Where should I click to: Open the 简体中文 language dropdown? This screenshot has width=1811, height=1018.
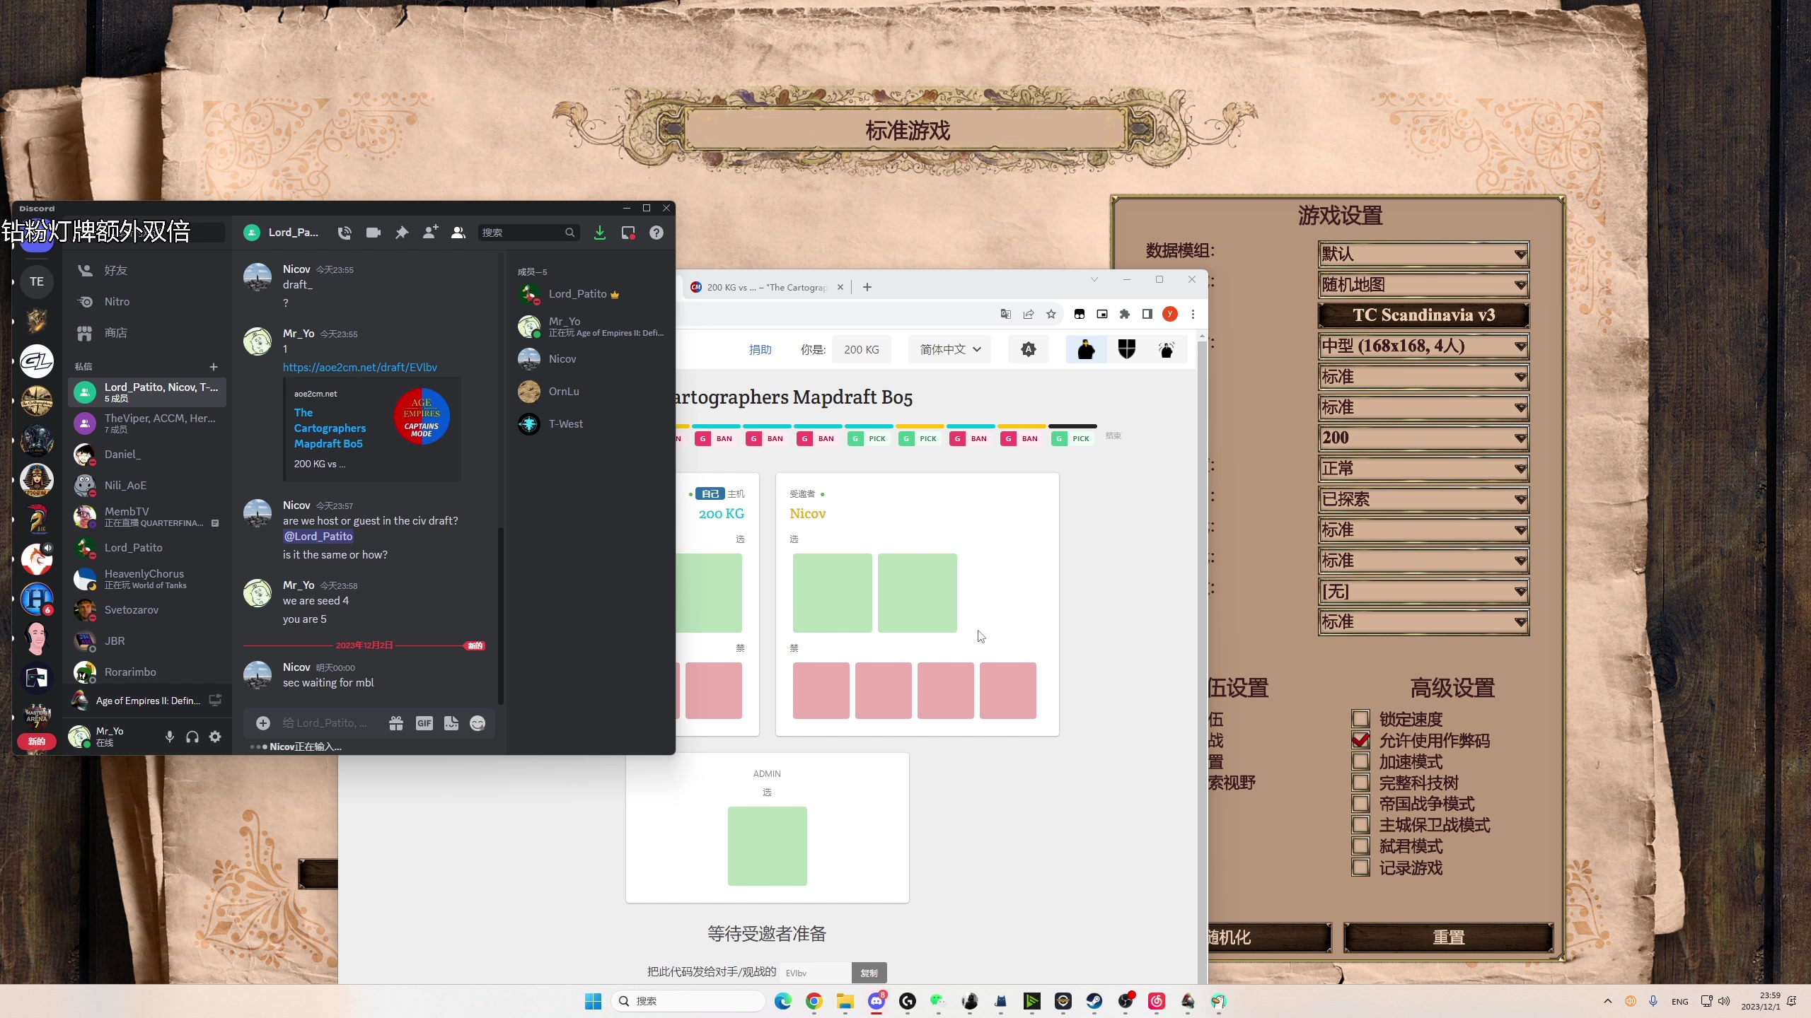click(949, 349)
